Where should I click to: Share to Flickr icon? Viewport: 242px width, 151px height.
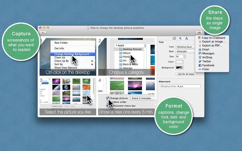click(200, 69)
